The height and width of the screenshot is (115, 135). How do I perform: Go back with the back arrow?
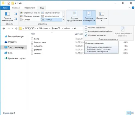(4, 28)
